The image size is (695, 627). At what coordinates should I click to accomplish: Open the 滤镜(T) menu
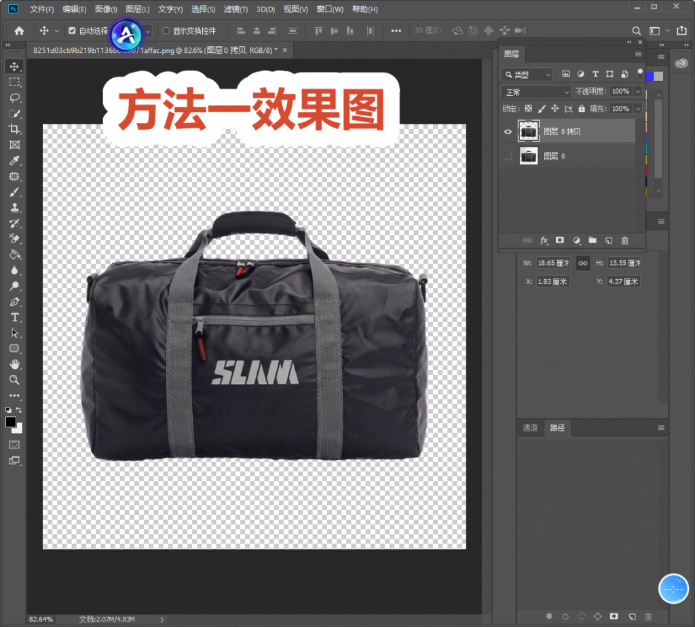236,10
